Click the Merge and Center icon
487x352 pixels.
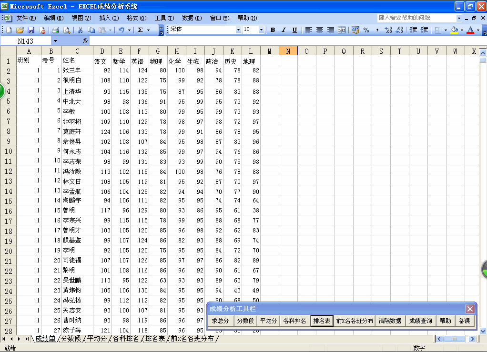coord(341,30)
